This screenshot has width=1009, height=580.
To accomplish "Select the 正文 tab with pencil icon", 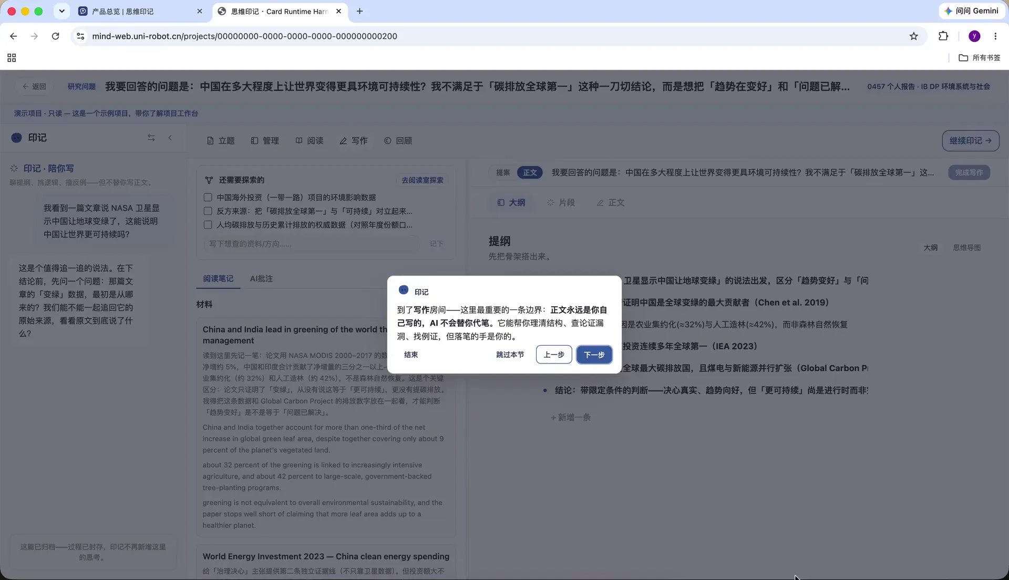I will 610,202.
